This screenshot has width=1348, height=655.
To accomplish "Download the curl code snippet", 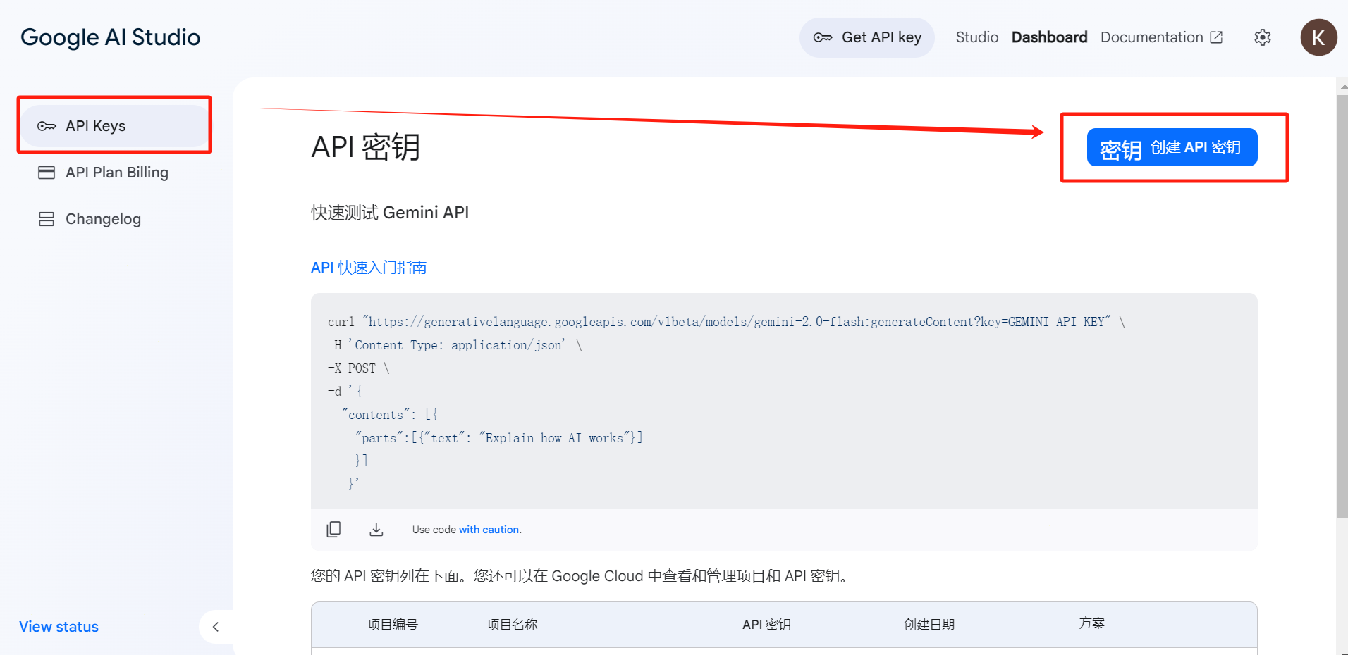I will tap(376, 530).
